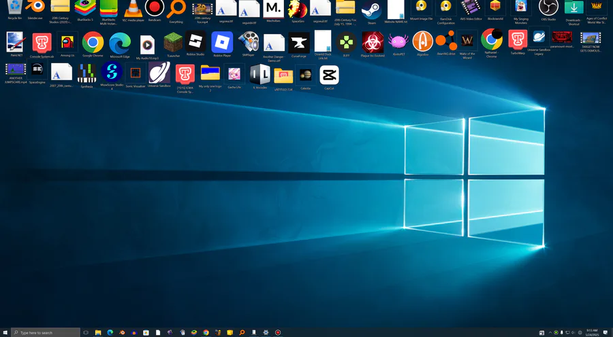The width and height of the screenshot is (613, 337).
Task: Select the Console System.sb file icon
Action: 42,44
